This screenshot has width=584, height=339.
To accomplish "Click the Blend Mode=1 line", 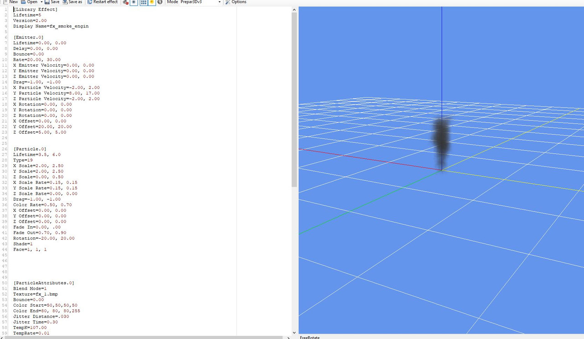I will (x=30, y=288).
